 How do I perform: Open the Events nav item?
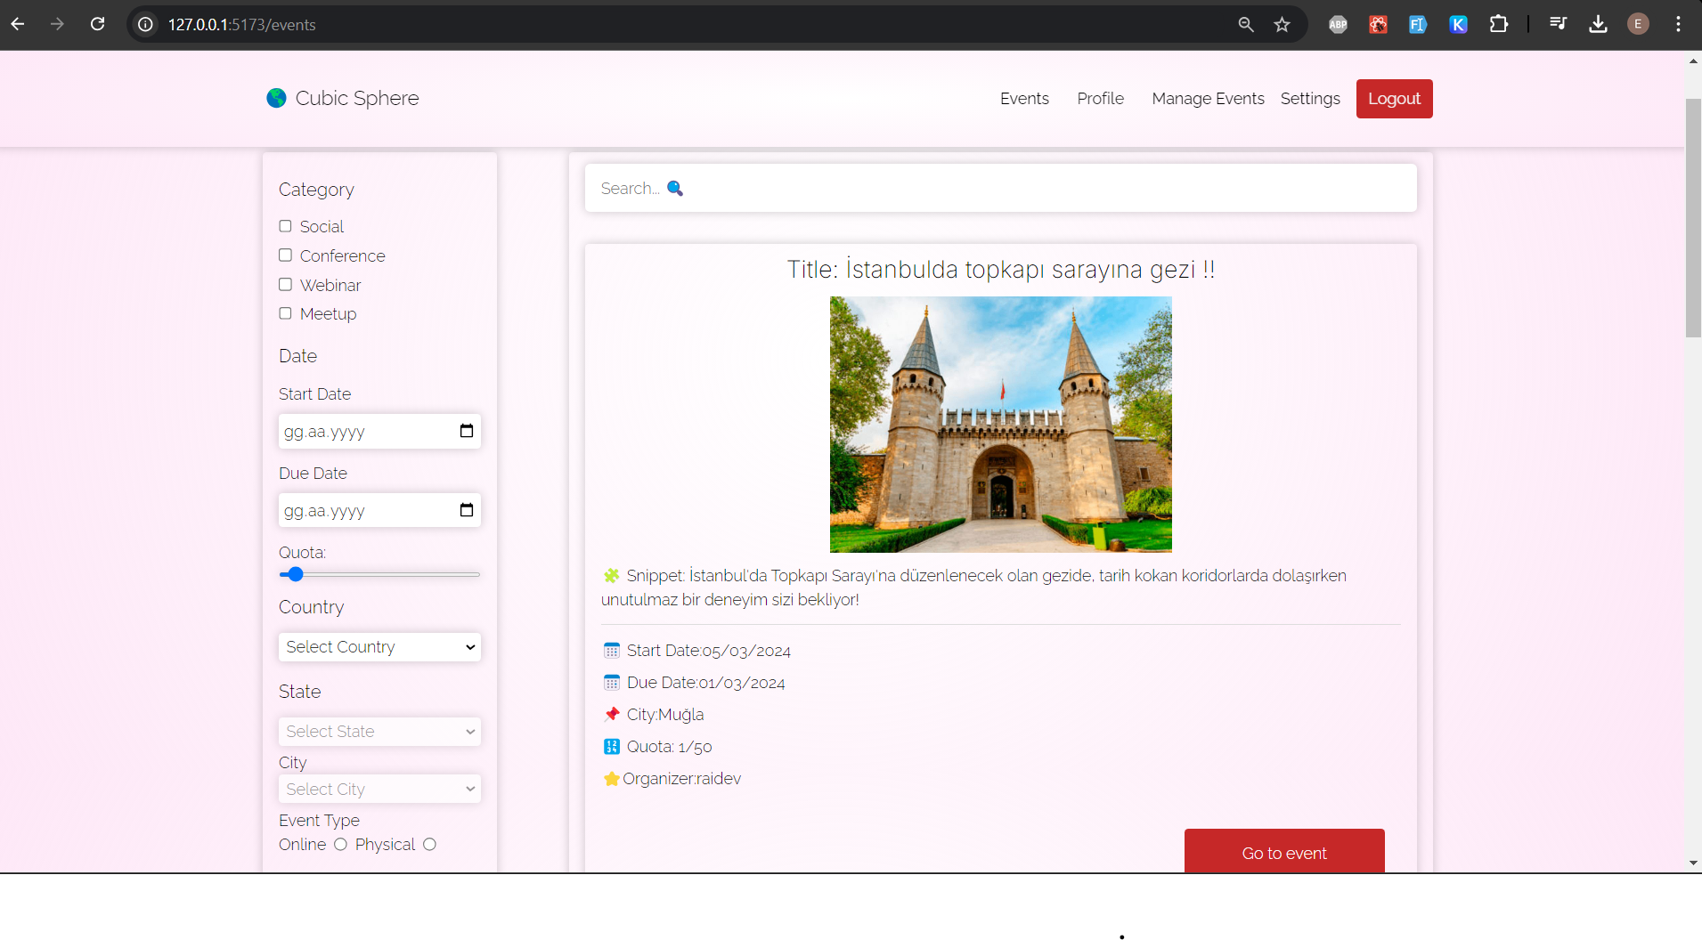click(x=1024, y=99)
